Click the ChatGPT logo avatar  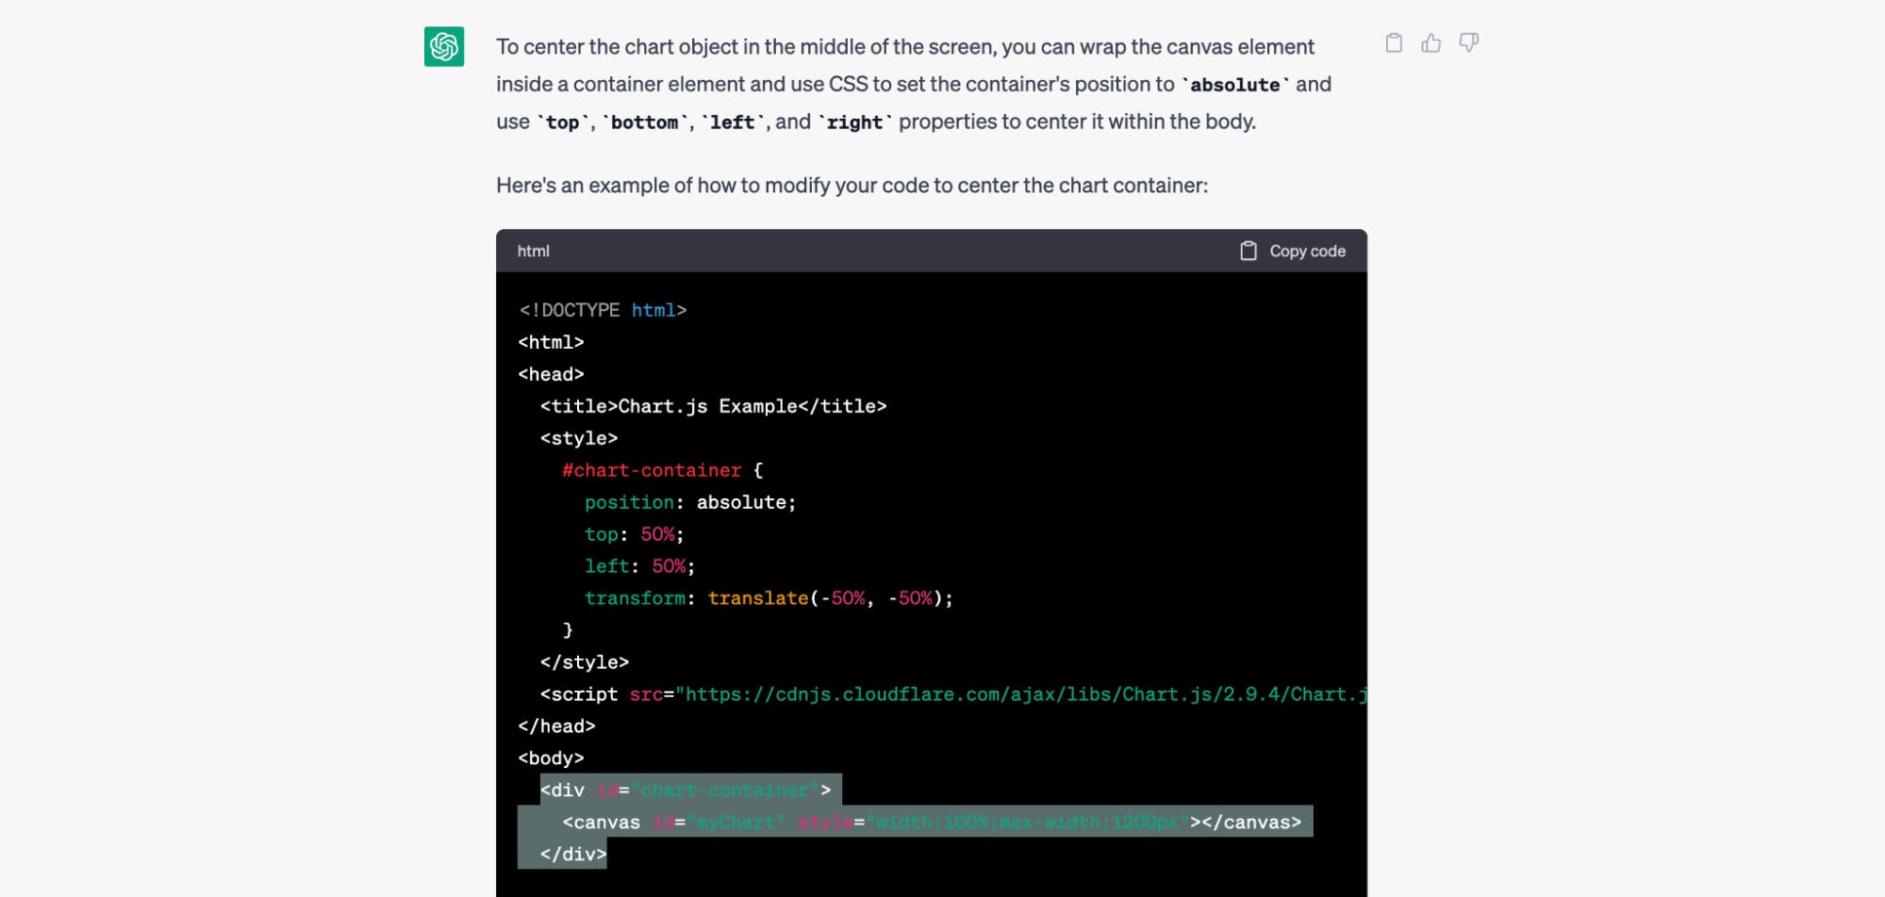click(444, 46)
